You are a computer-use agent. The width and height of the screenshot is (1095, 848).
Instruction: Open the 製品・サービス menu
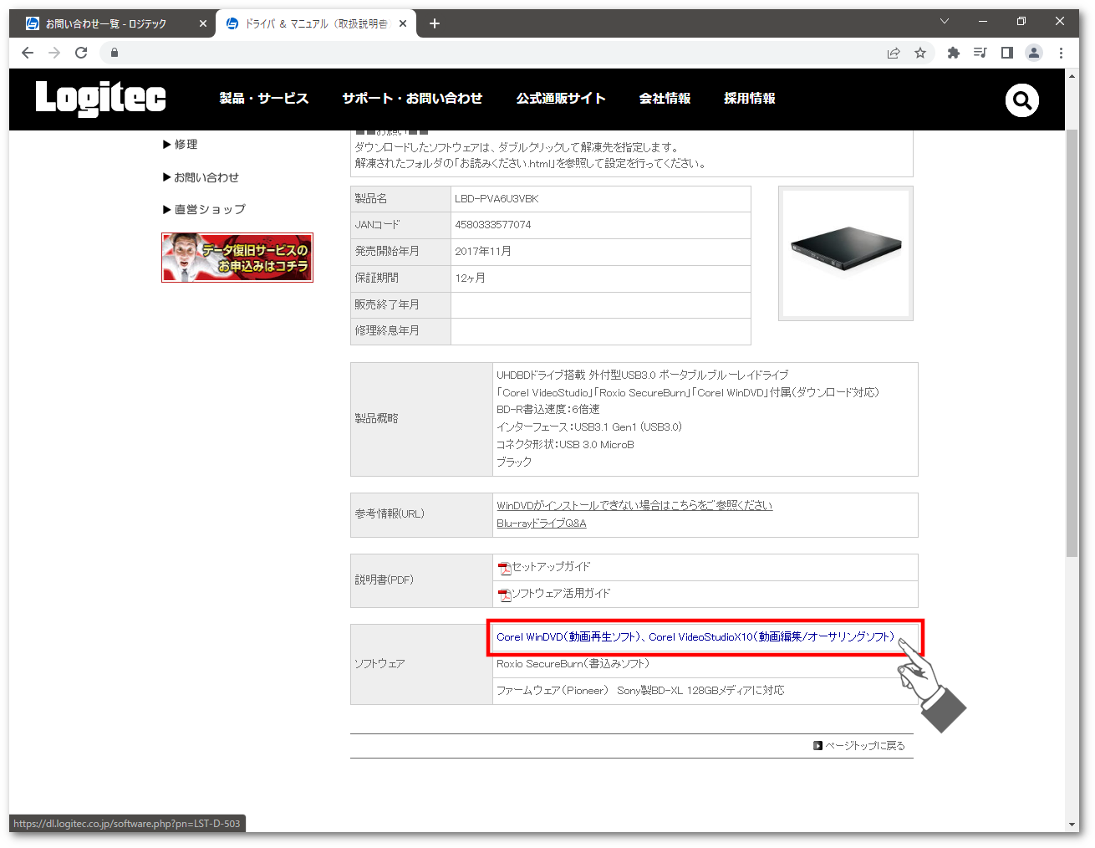[264, 99]
